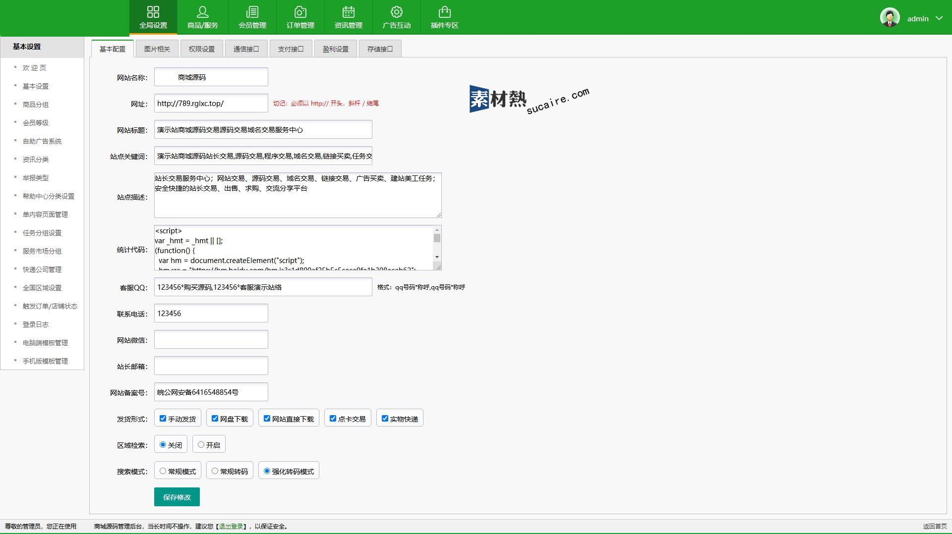Click the 保存修改 button

click(177, 497)
